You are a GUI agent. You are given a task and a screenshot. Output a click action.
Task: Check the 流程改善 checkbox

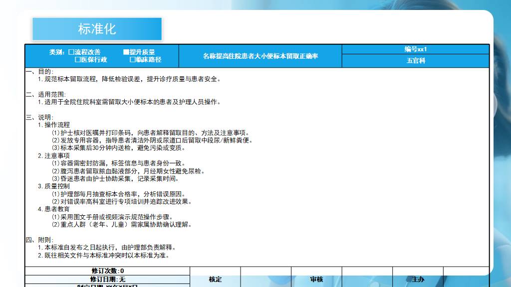click(71, 52)
